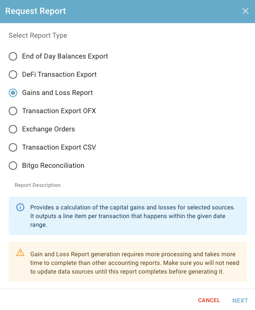Click the Cancel button
Image resolution: width=255 pixels, height=310 pixels.
click(209, 300)
